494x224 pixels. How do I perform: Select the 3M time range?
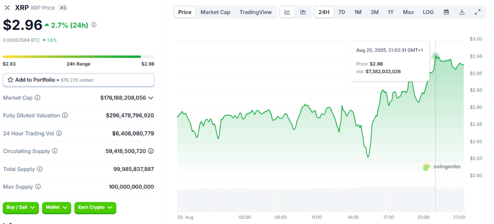pyautogui.click(x=374, y=12)
